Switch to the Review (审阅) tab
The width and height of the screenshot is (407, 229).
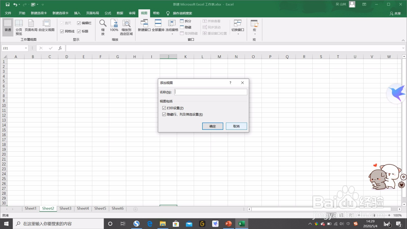click(132, 13)
